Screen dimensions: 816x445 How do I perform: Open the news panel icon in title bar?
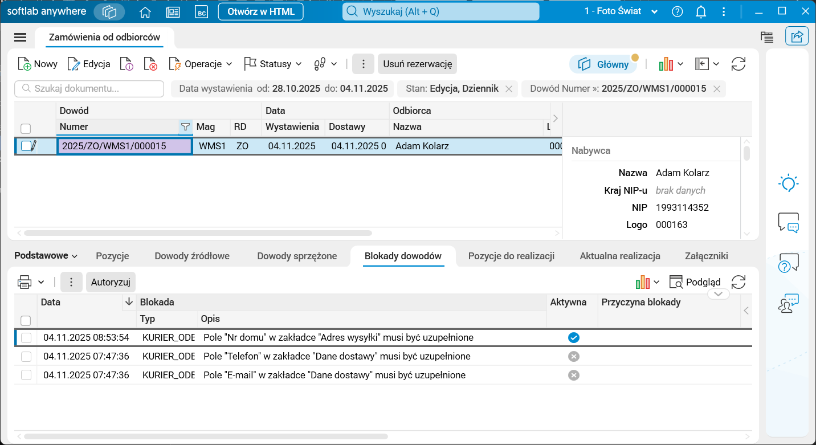(x=173, y=11)
